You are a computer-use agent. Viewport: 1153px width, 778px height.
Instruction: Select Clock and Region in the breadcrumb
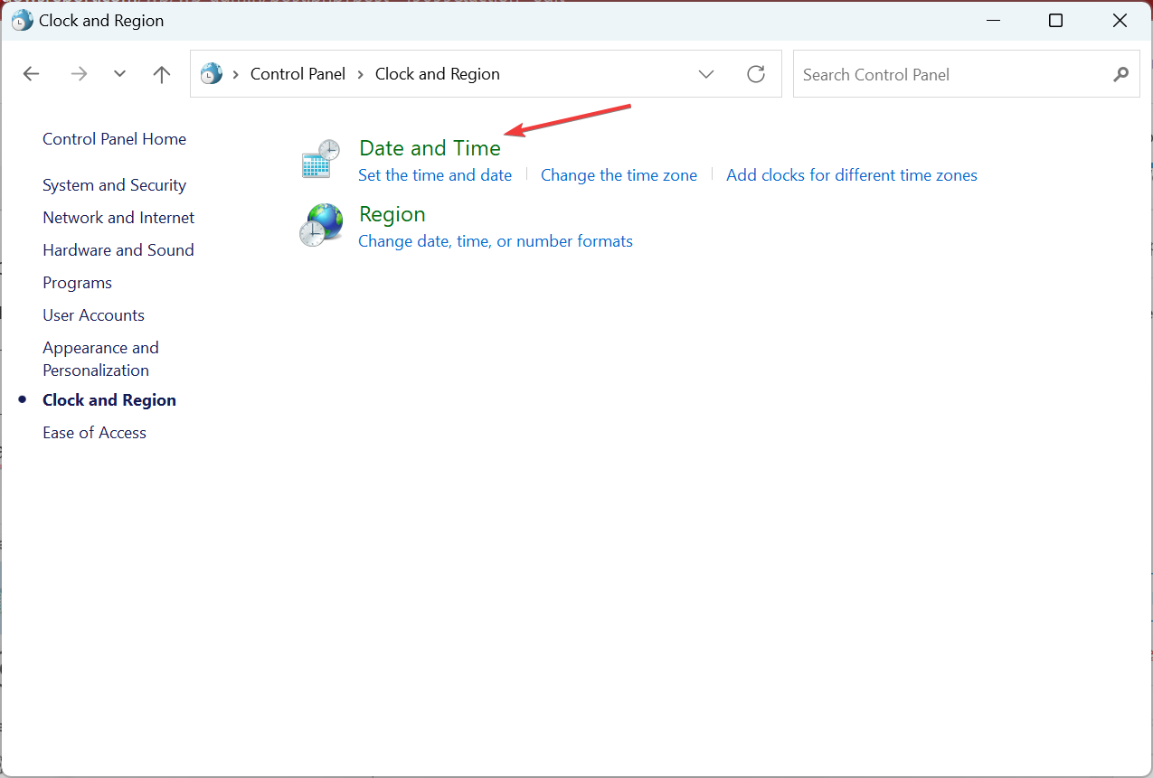437,73
